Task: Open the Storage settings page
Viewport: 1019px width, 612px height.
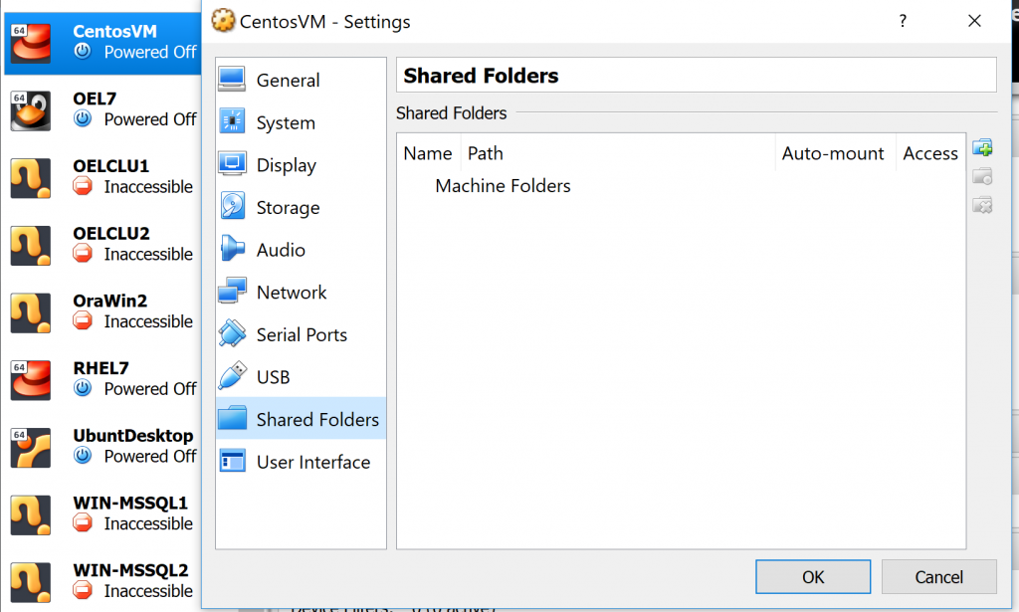Action: pos(301,207)
